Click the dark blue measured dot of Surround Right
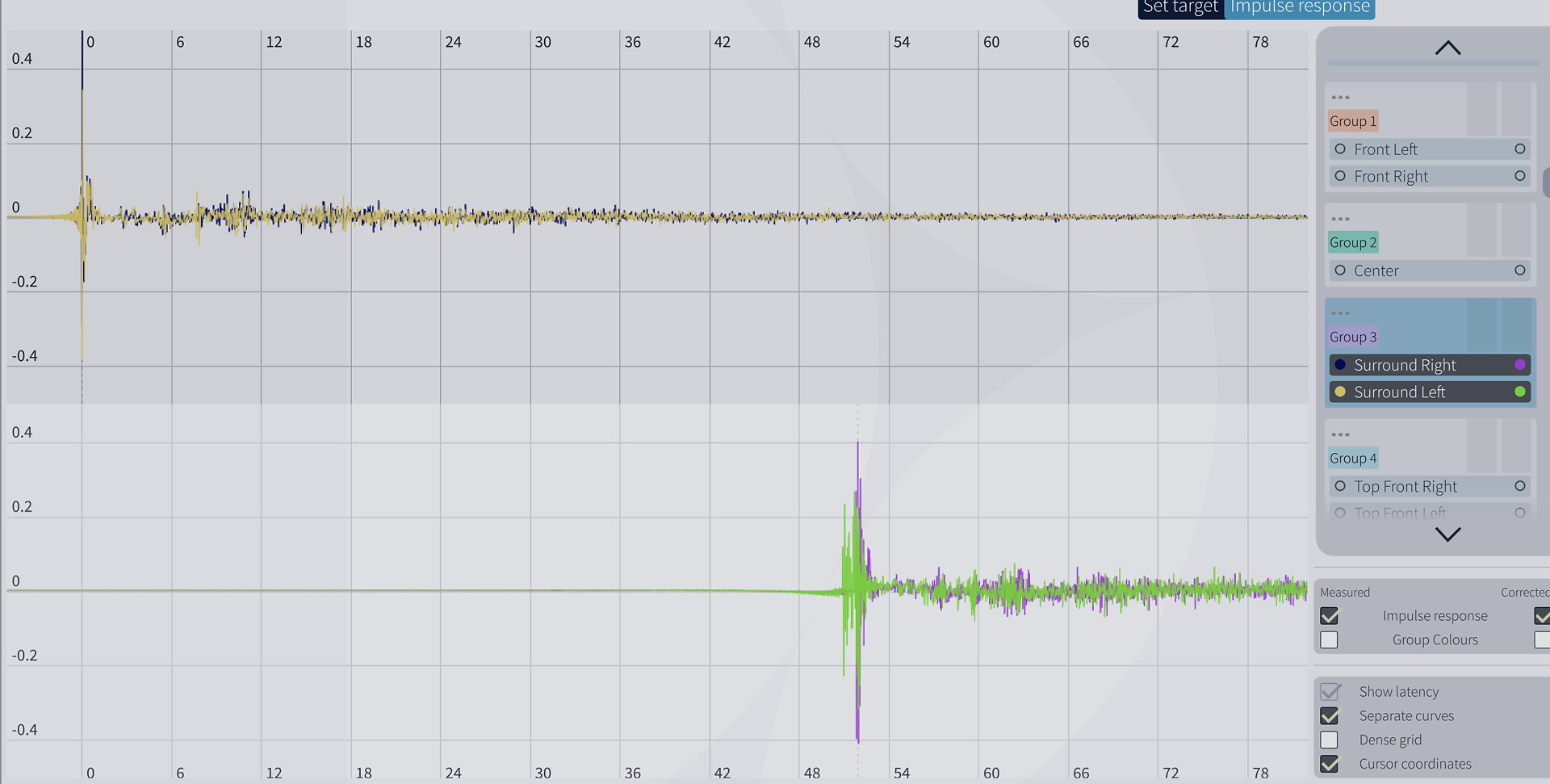The height and width of the screenshot is (784, 1550). [x=1340, y=365]
